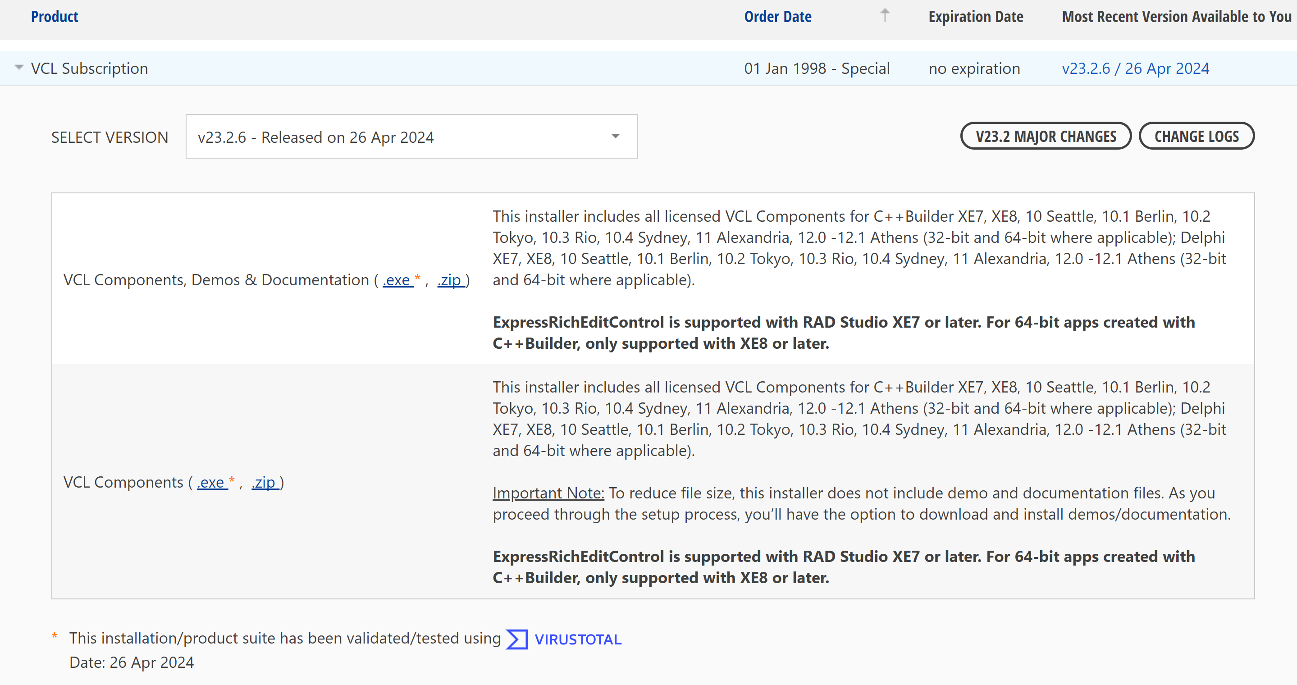1297x685 pixels.
Task: Click the underlined Important Note text
Action: click(548, 493)
